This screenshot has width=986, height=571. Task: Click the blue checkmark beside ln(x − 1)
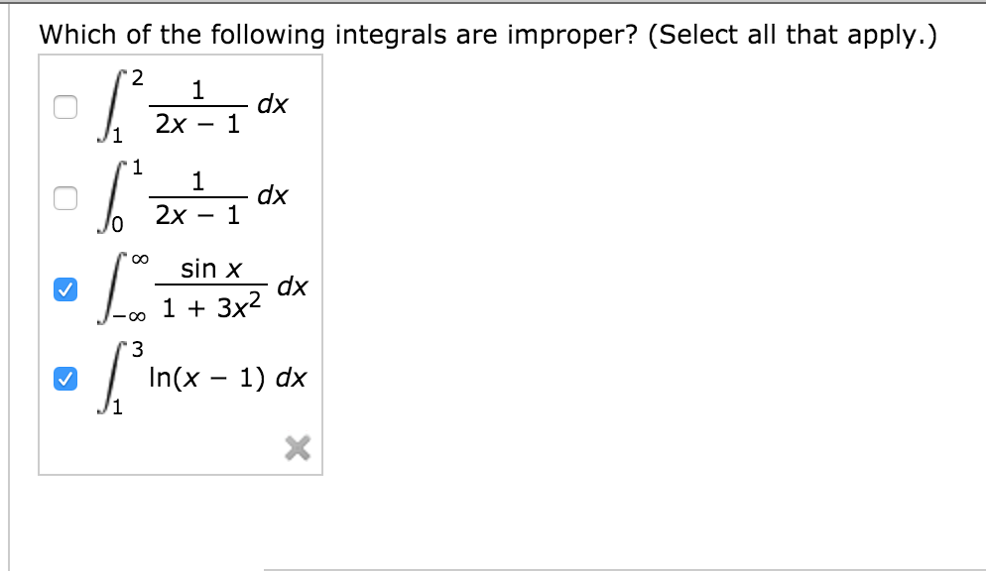(64, 378)
